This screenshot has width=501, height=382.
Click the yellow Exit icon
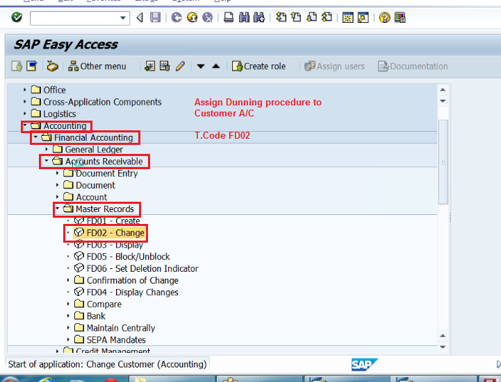[x=192, y=17]
